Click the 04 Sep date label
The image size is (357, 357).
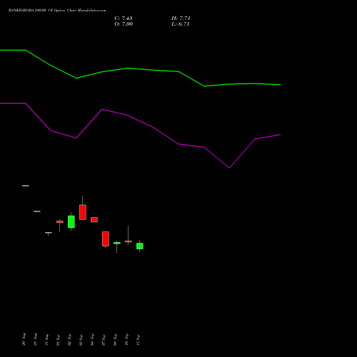92,340
